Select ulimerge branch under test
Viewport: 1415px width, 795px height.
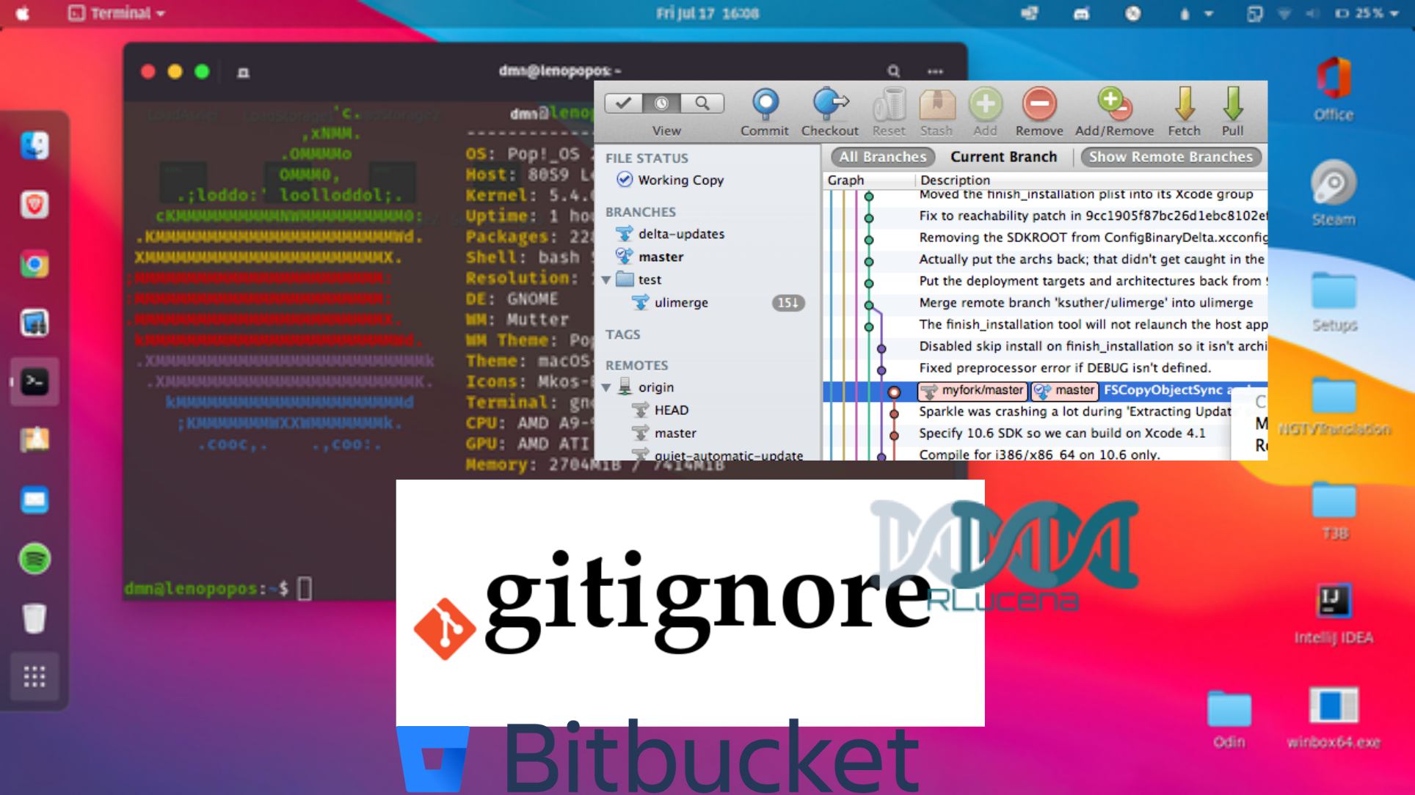click(680, 302)
